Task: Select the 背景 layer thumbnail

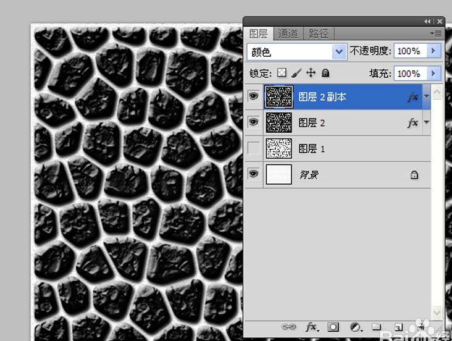Action: tap(278, 174)
